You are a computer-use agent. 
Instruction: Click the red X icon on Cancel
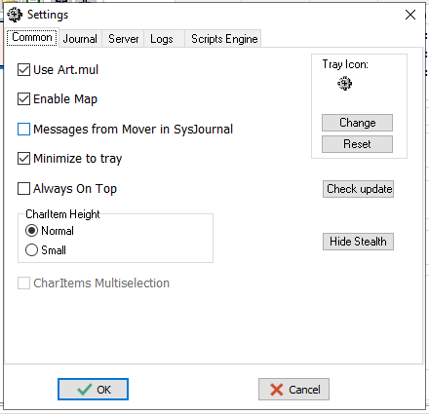point(277,390)
